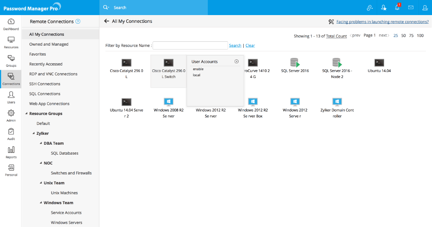The height and width of the screenshot is (227, 432).
Task: Click the starred user icon in header
Action: point(384,8)
